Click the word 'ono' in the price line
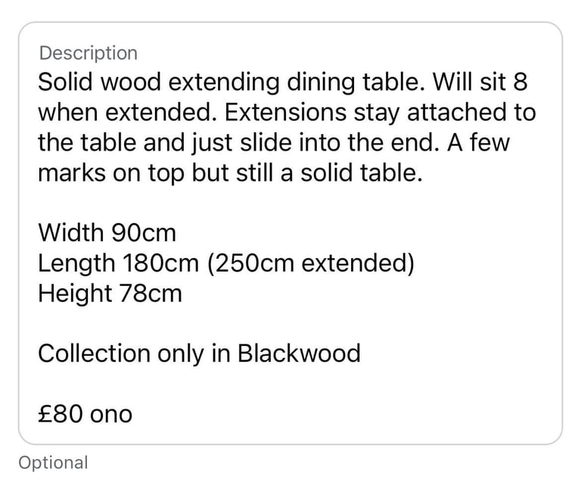 coord(111,415)
